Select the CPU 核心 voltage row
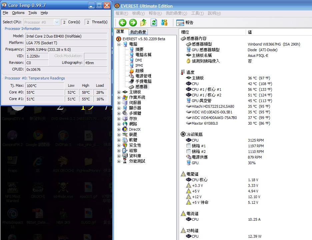Viewport: 312px width, 240px height. click(199, 180)
